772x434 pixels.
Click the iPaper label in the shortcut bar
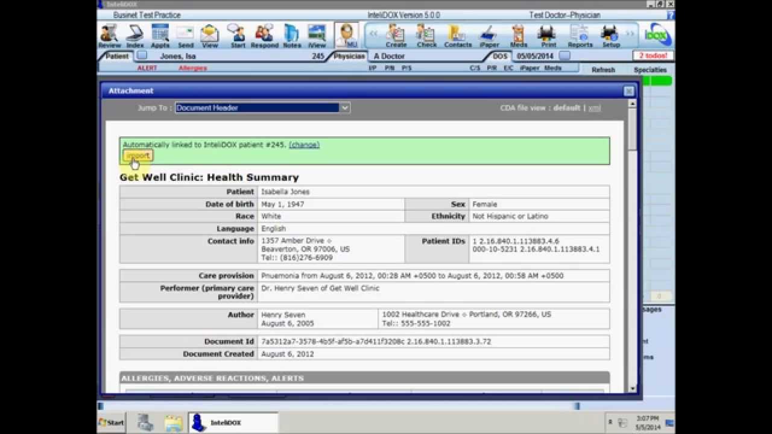pyautogui.click(x=530, y=68)
